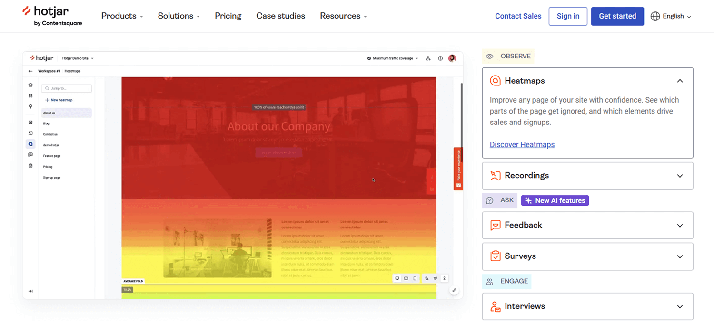This screenshot has height=332, width=714.
Task: Click the 100% of users reached label
Action: click(x=279, y=107)
